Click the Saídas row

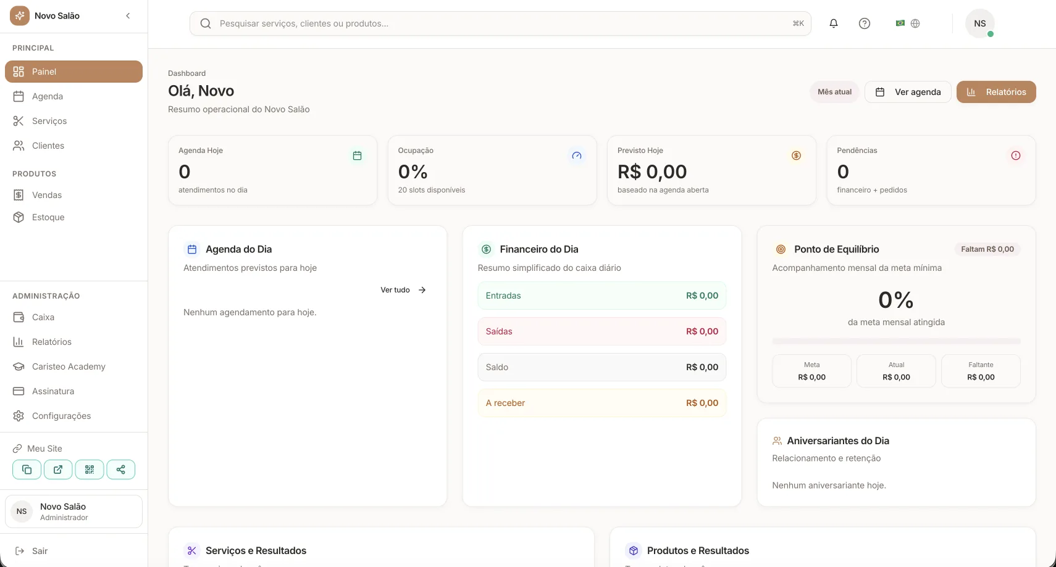(602, 331)
